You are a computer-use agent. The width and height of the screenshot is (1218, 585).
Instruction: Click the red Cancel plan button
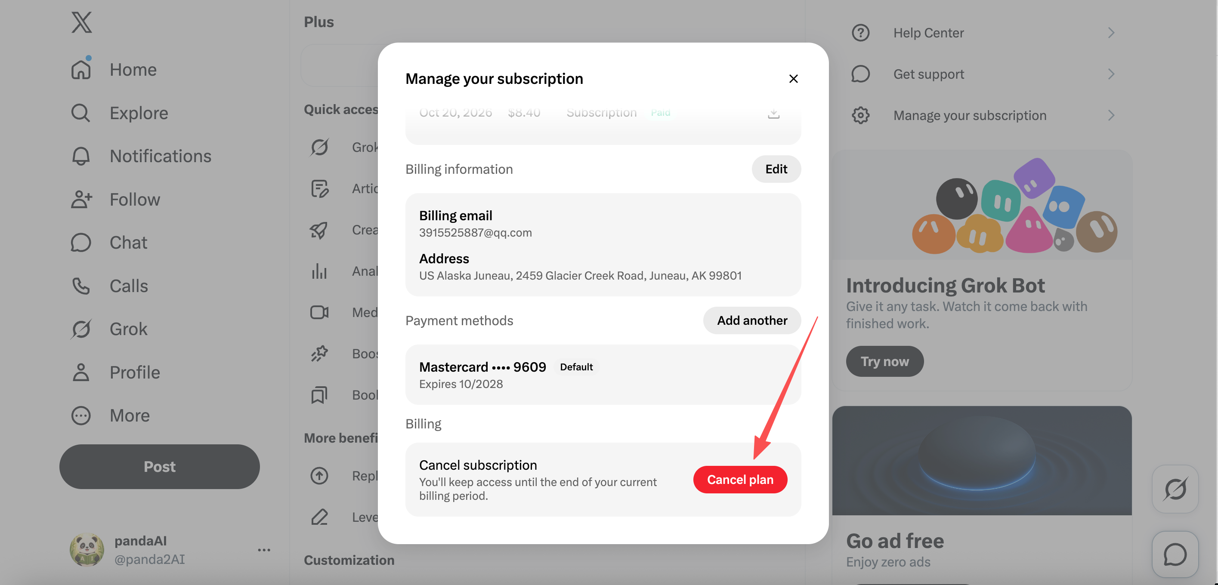[x=740, y=480]
